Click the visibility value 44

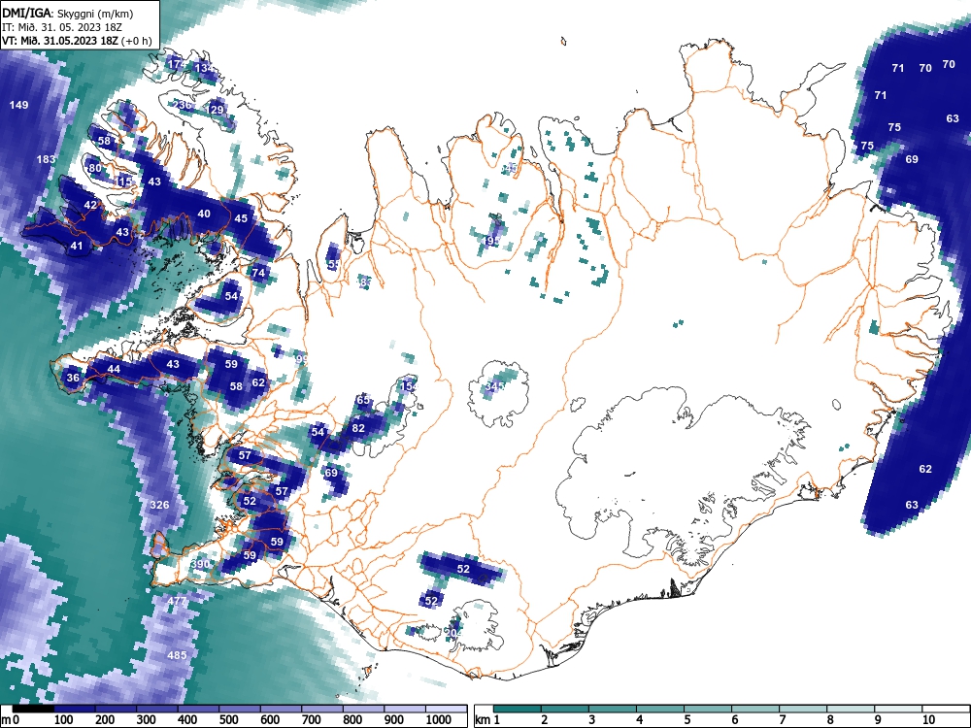coord(114,369)
